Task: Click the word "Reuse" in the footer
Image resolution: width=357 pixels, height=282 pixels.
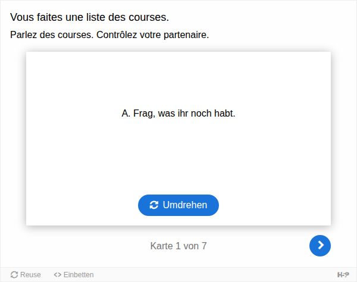Action: click(30, 275)
